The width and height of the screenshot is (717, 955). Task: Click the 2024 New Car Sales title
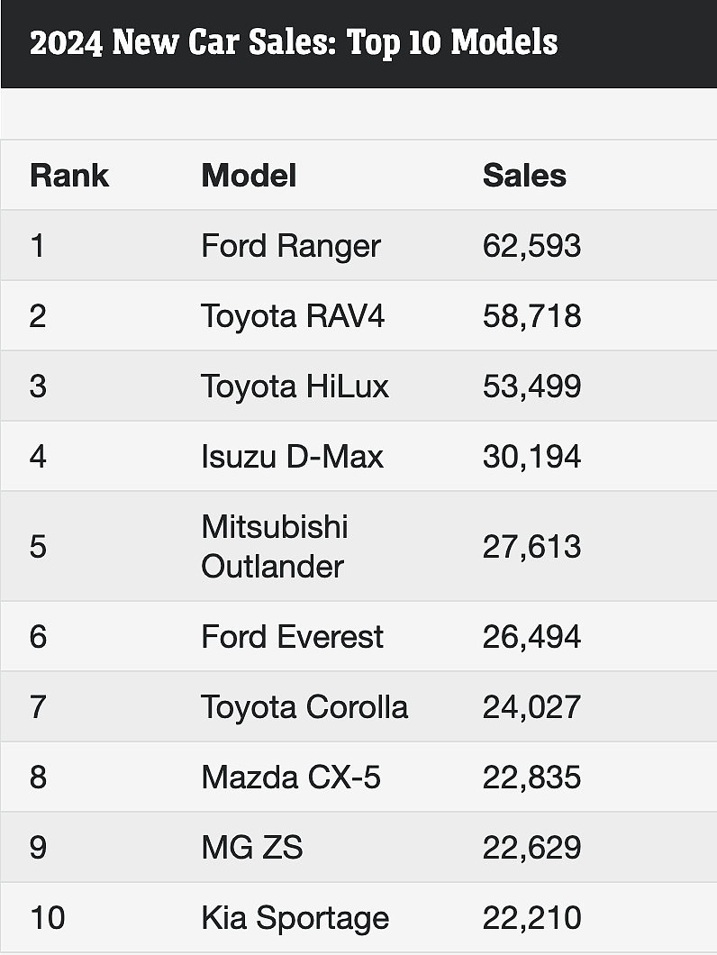294,42
